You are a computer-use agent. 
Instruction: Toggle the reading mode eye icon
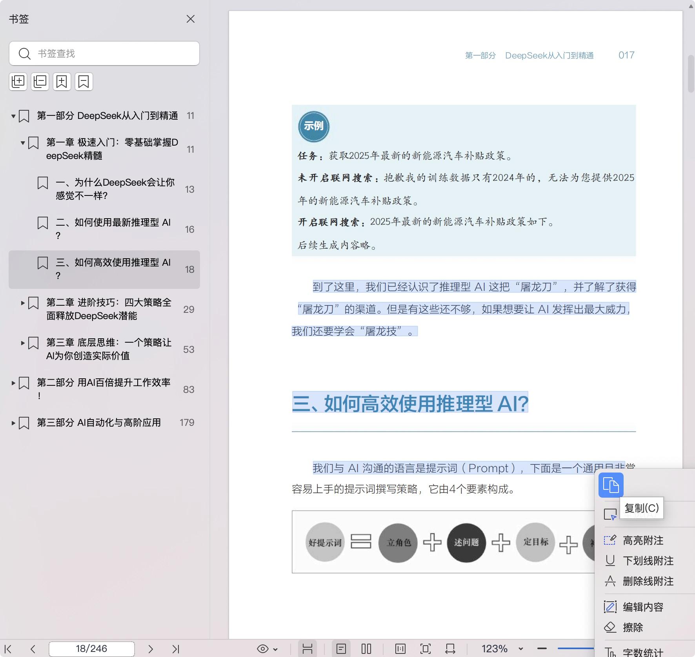262,649
